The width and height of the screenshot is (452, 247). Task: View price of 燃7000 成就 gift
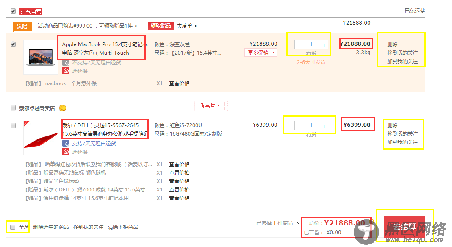pyautogui.click(x=179, y=190)
